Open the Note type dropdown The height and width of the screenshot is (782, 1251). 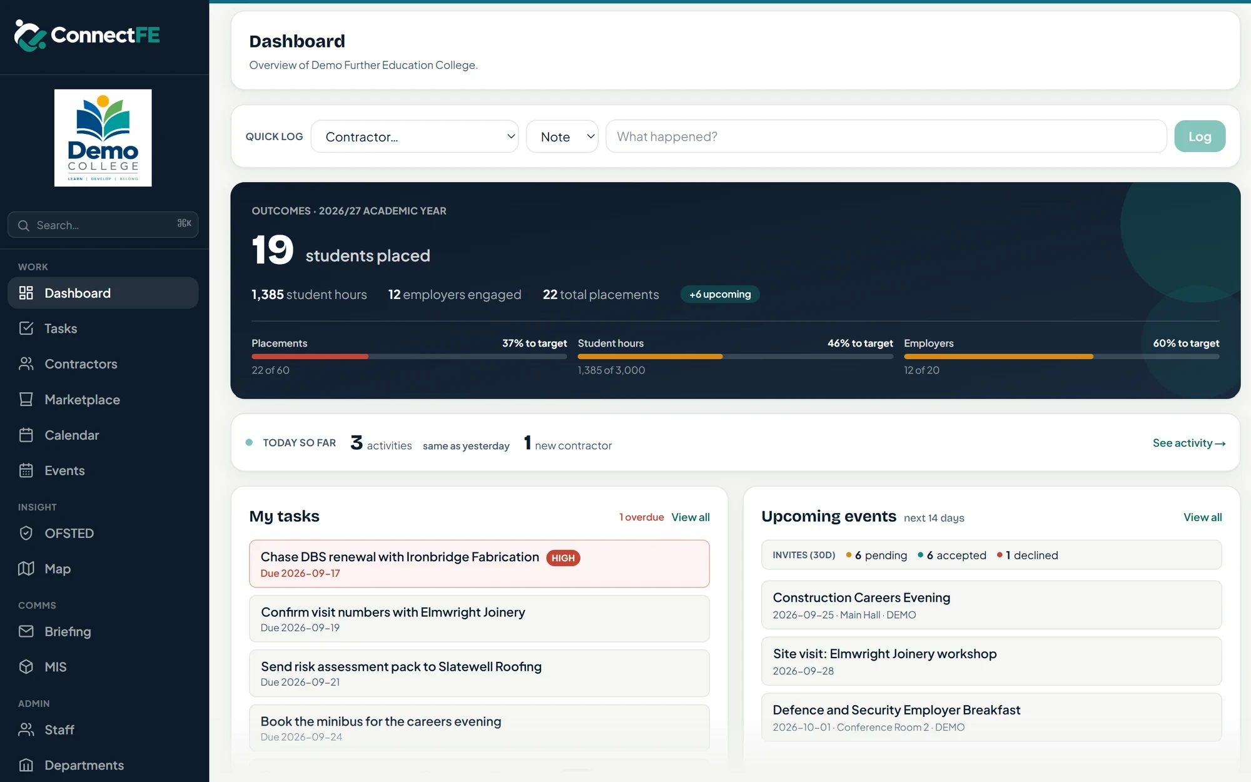562,136
